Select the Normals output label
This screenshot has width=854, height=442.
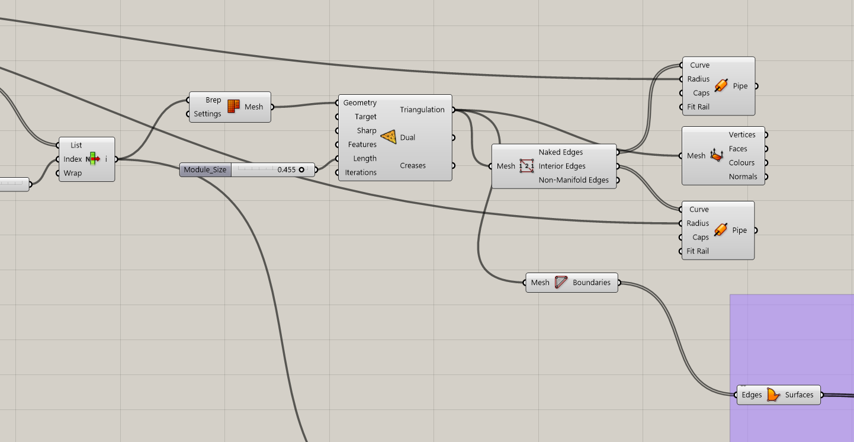743,177
